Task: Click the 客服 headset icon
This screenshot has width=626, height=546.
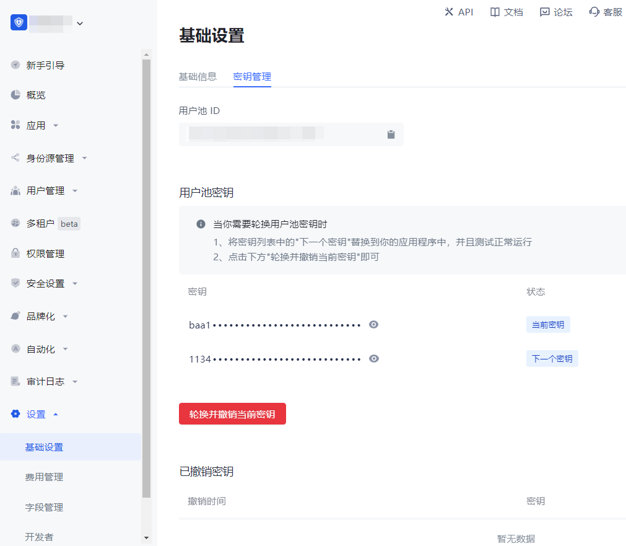Action: point(594,12)
